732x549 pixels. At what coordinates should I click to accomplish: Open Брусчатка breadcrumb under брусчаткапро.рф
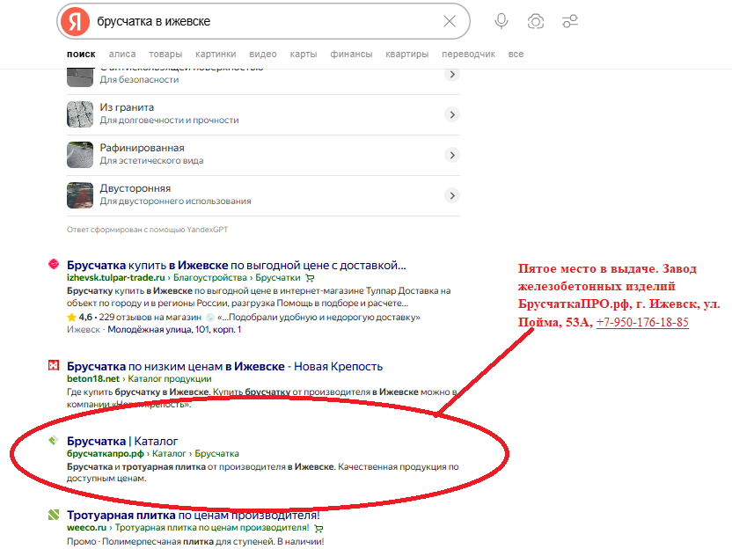216,454
